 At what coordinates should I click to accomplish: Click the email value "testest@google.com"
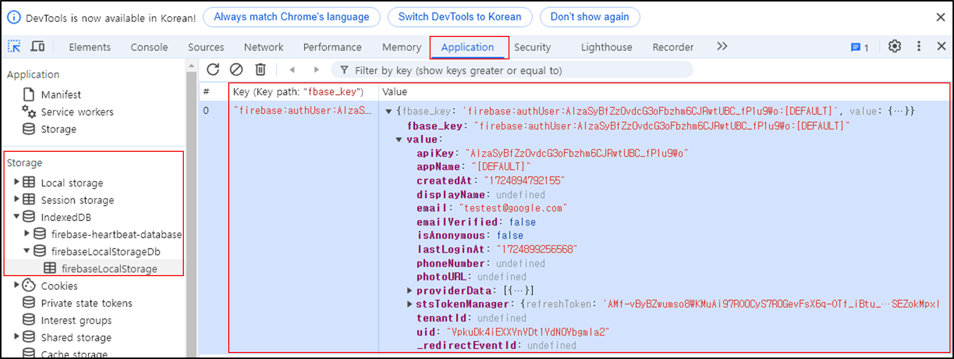(x=513, y=208)
